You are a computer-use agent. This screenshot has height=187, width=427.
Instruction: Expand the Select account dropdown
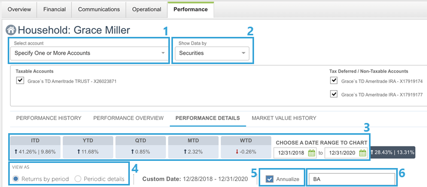pyautogui.click(x=89, y=53)
